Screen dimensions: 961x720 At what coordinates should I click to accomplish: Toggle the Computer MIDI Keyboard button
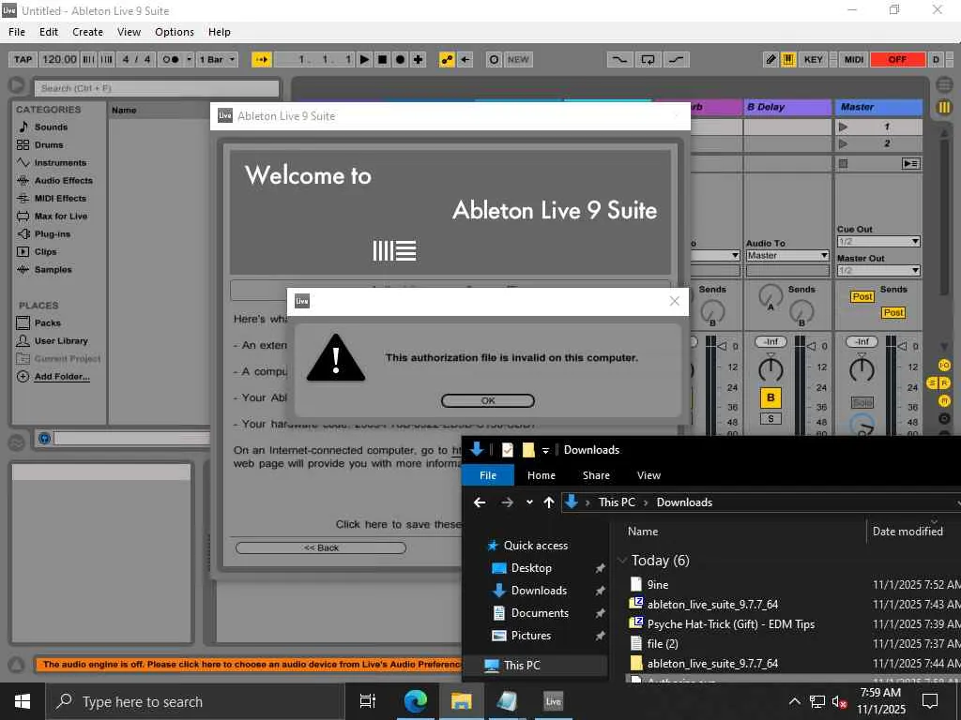point(788,59)
